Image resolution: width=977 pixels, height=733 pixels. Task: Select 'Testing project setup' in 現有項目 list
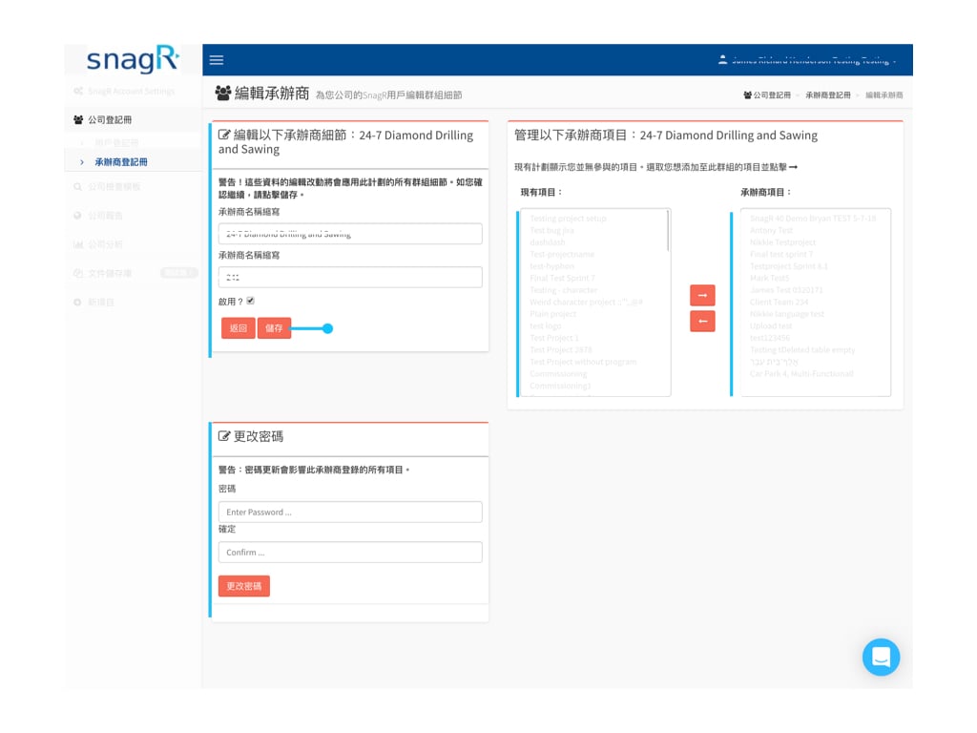click(568, 219)
